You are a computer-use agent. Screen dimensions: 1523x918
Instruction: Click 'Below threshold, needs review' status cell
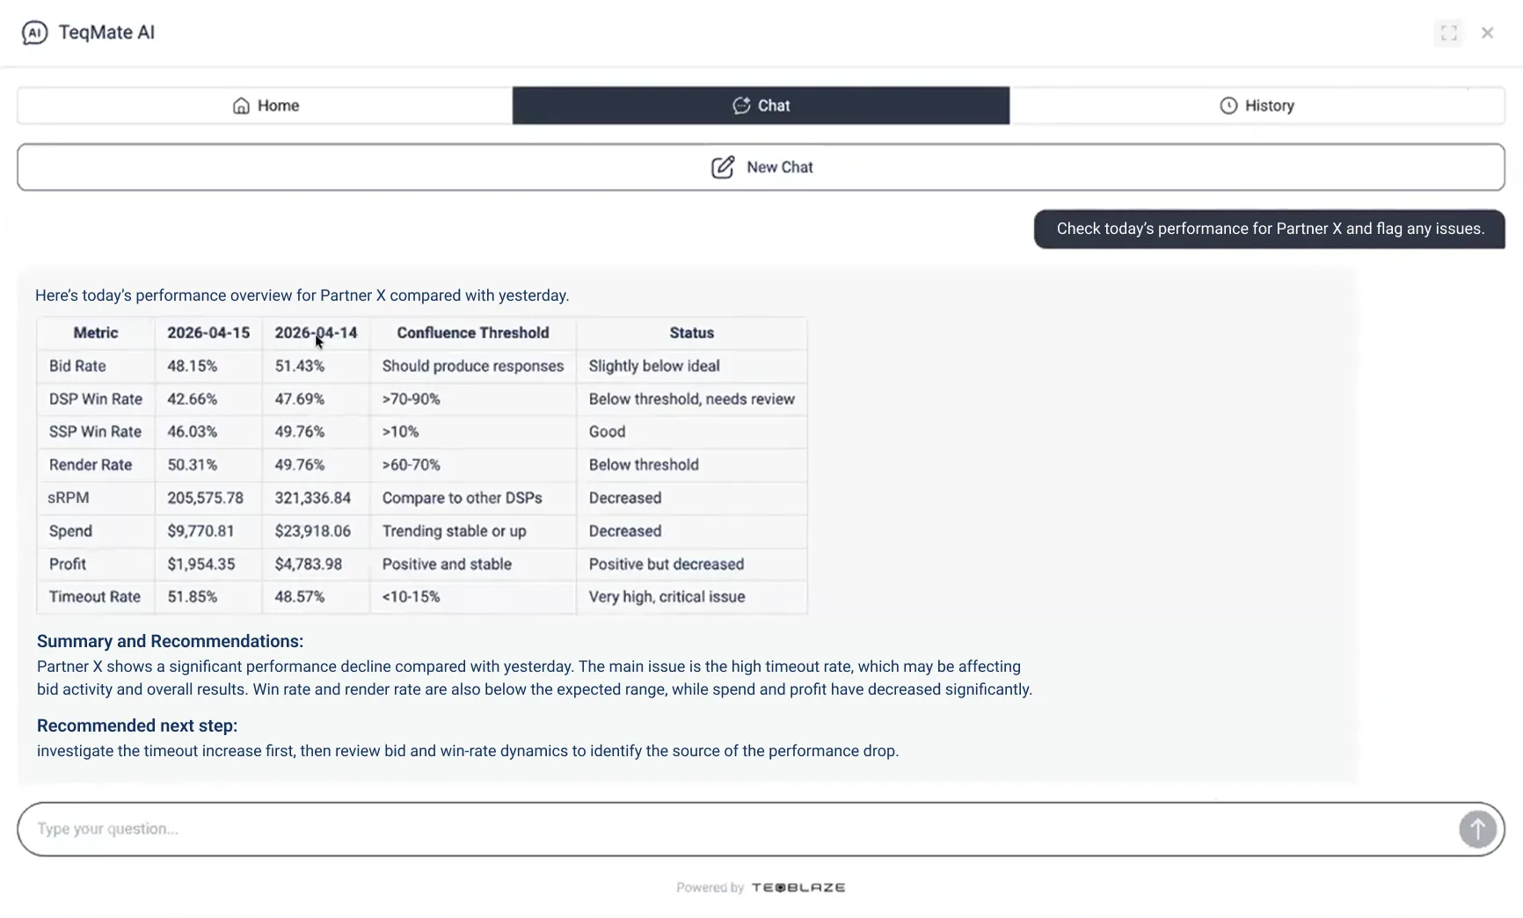[x=691, y=398]
